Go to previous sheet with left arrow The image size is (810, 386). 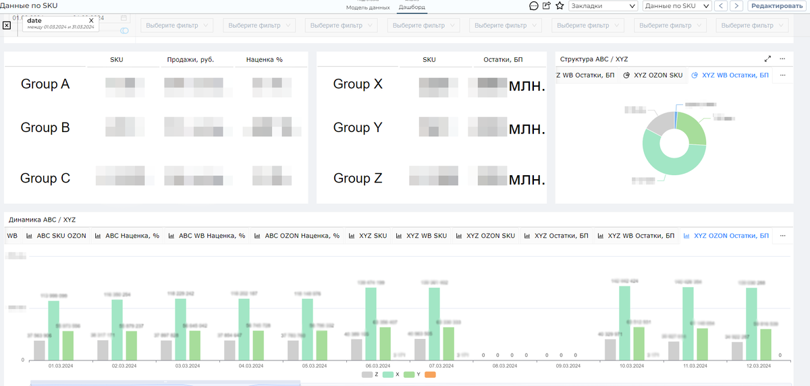(721, 5)
